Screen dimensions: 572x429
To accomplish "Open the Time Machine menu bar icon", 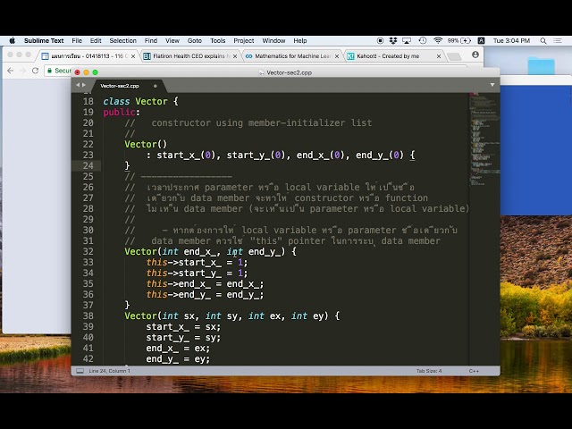I will [x=423, y=40].
